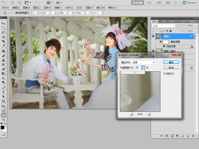Image resolution: width=199 pixels, height=149 pixels.
Task: Open the Hand tool preset picker arrow
Action: tap(9, 13)
